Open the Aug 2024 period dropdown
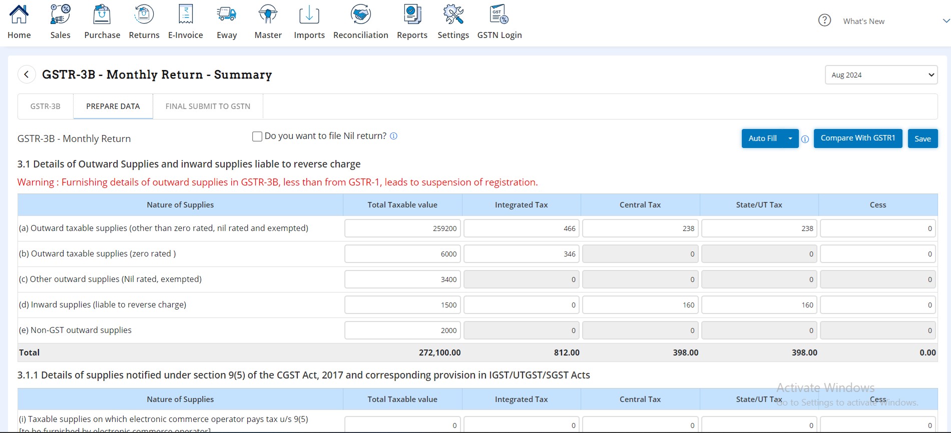951x433 pixels. [x=881, y=75]
